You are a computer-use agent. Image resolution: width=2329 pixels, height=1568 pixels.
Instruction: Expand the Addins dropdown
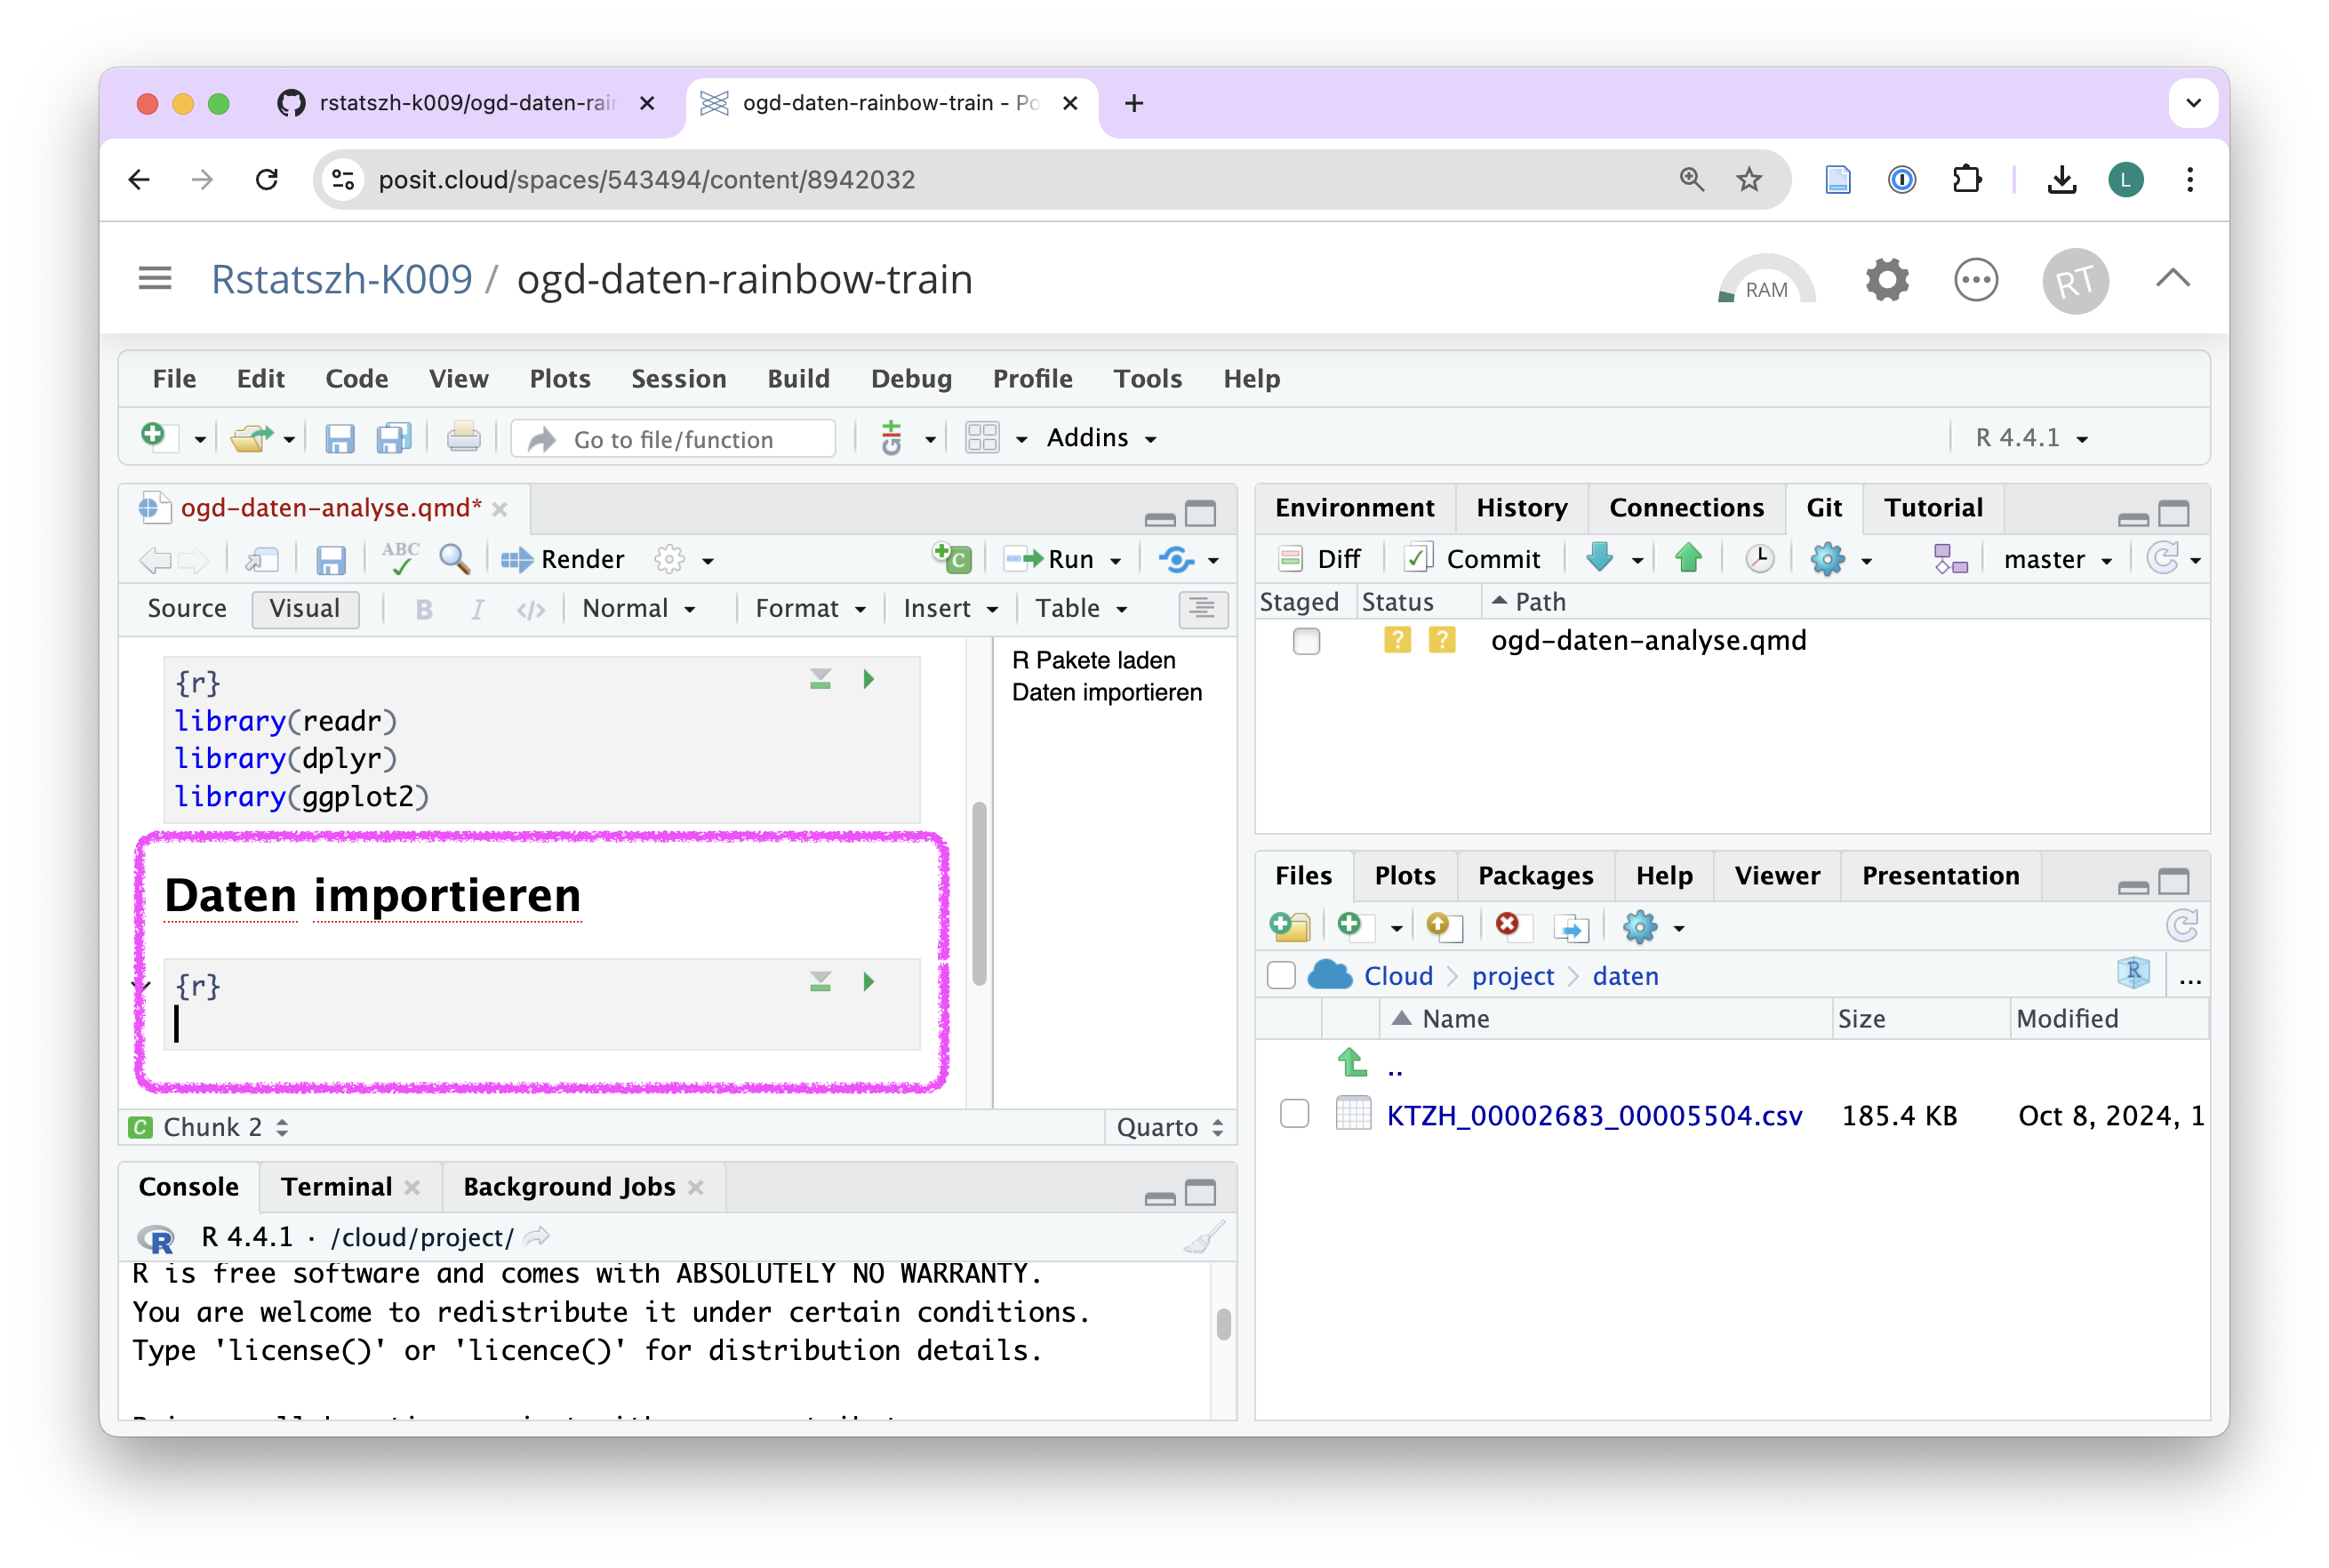coord(1101,438)
